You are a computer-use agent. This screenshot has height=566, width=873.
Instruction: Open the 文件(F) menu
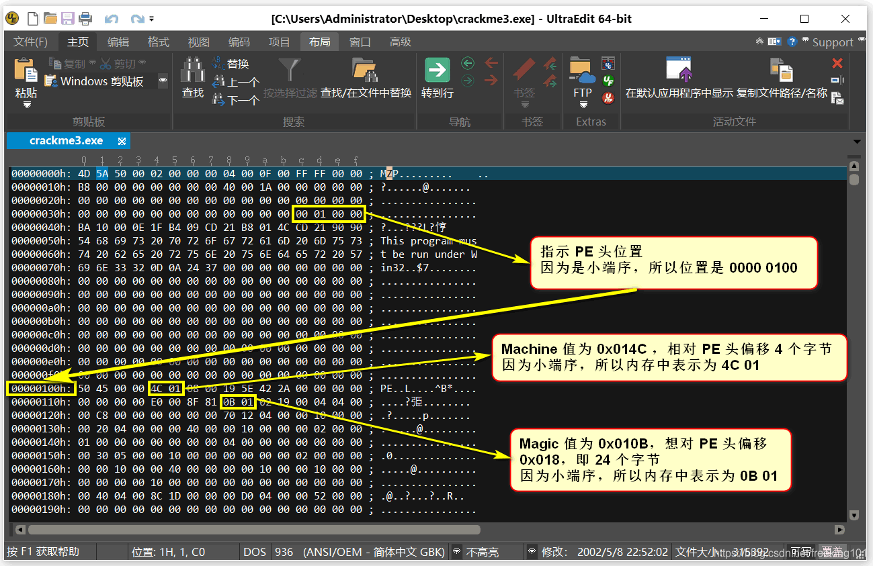tap(31, 42)
